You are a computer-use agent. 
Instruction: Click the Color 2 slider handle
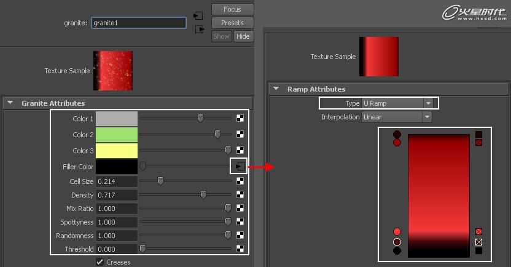[x=217, y=134]
